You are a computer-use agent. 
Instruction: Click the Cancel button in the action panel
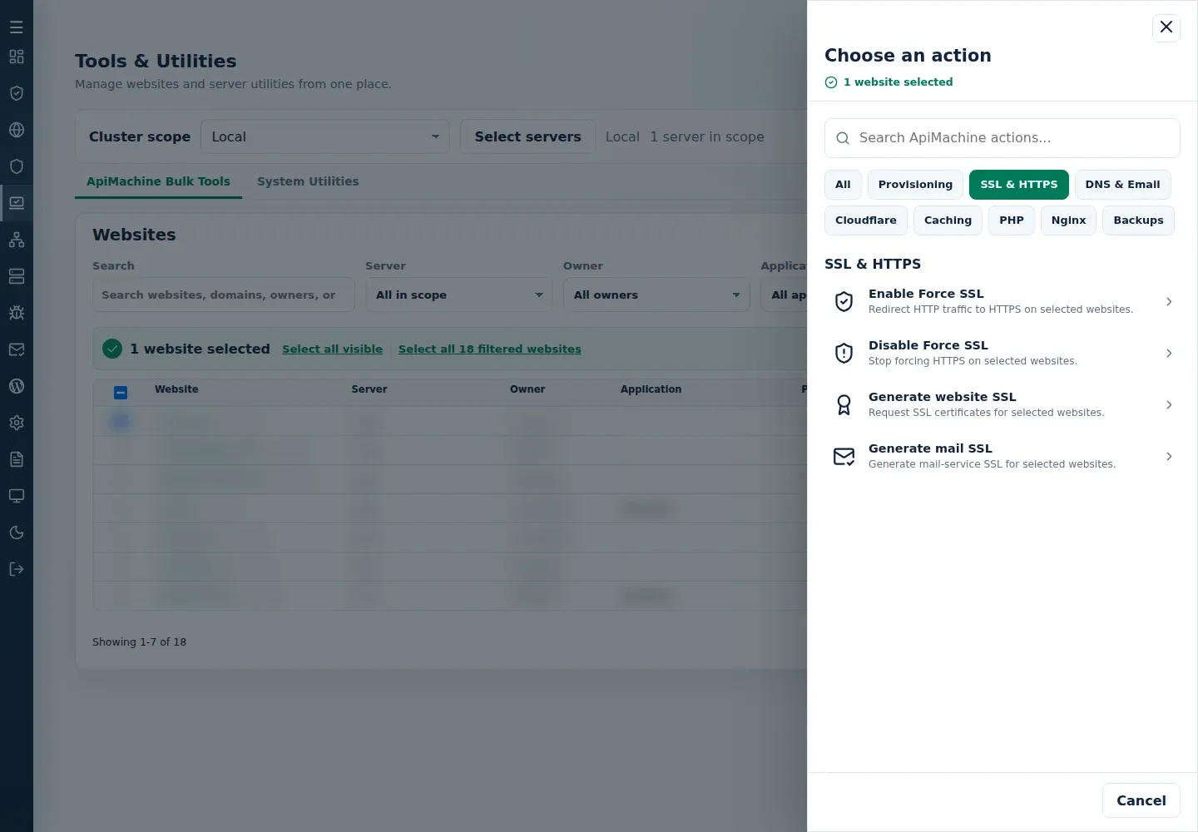(x=1141, y=800)
